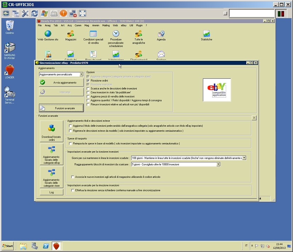Open the Art menu

click(63, 26)
